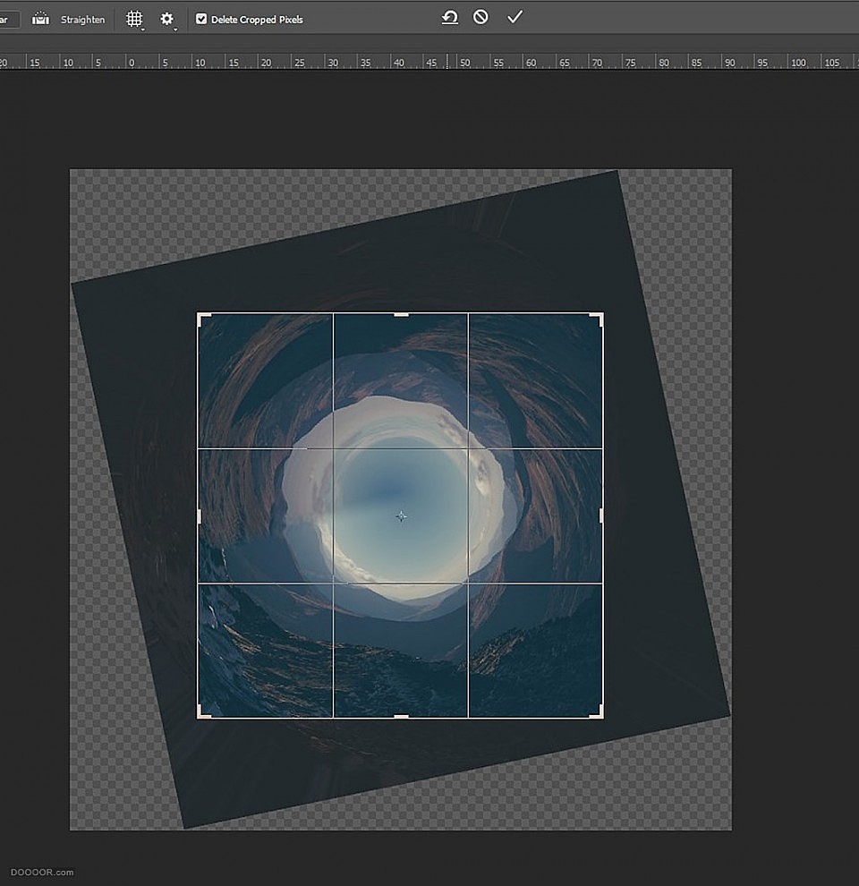Click the Straighten text label
859x886 pixels.
pos(82,19)
